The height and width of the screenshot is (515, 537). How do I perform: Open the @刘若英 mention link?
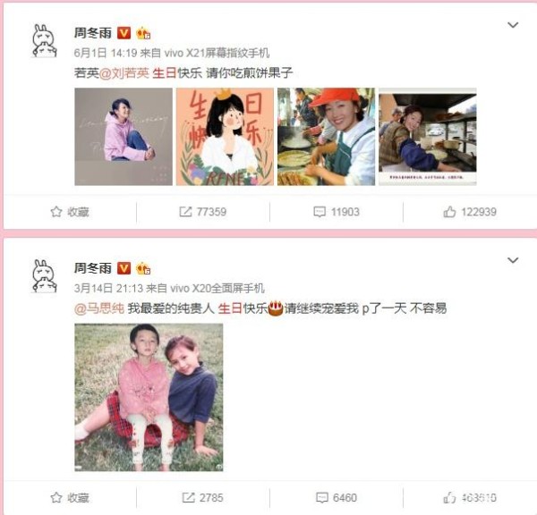[124, 73]
